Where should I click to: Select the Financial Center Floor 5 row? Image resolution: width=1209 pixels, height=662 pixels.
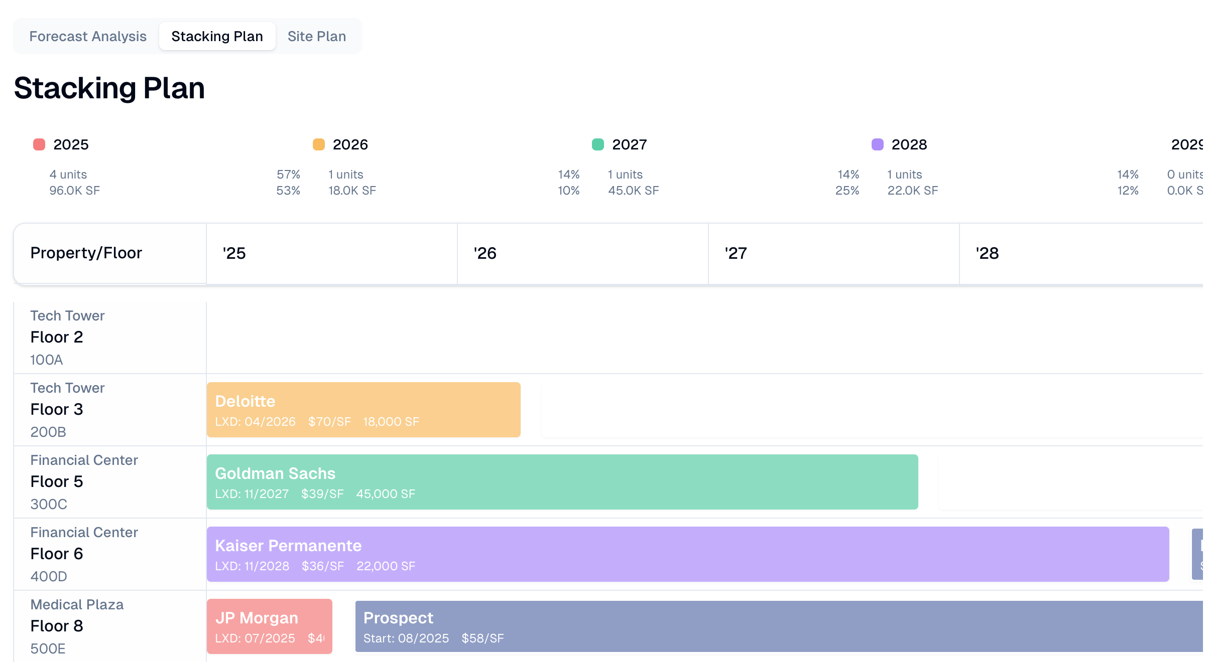click(x=110, y=482)
